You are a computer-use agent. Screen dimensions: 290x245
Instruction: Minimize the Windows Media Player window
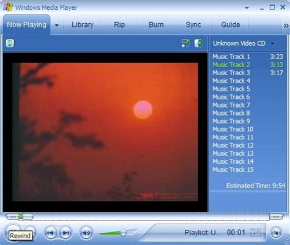point(262,8)
